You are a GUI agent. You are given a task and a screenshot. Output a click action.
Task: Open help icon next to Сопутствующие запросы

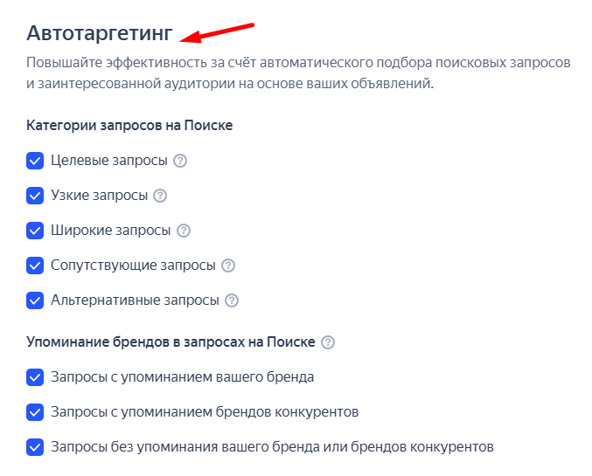pyautogui.click(x=228, y=266)
